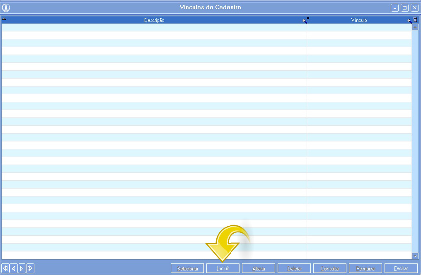Viewport: 421px width, 275px height.
Task: Click the trash icon in table header
Action: tap(415, 20)
